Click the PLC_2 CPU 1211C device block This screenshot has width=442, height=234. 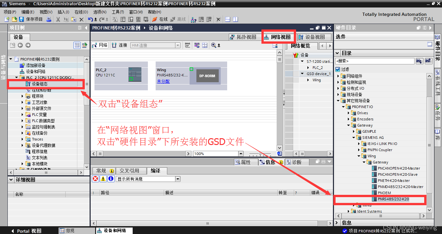coord(121,75)
